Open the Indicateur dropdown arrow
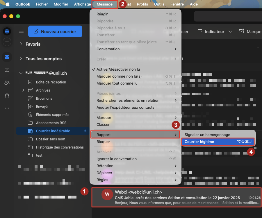 (x=231, y=31)
